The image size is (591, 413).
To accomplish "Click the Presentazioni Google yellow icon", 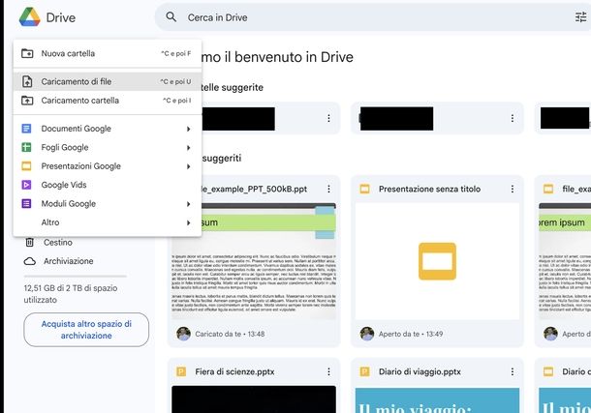I will 26,166.
